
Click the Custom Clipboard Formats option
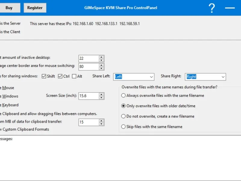(x=24, y=129)
